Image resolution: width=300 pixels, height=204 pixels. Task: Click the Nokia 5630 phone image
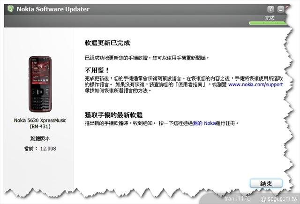(x=40, y=84)
